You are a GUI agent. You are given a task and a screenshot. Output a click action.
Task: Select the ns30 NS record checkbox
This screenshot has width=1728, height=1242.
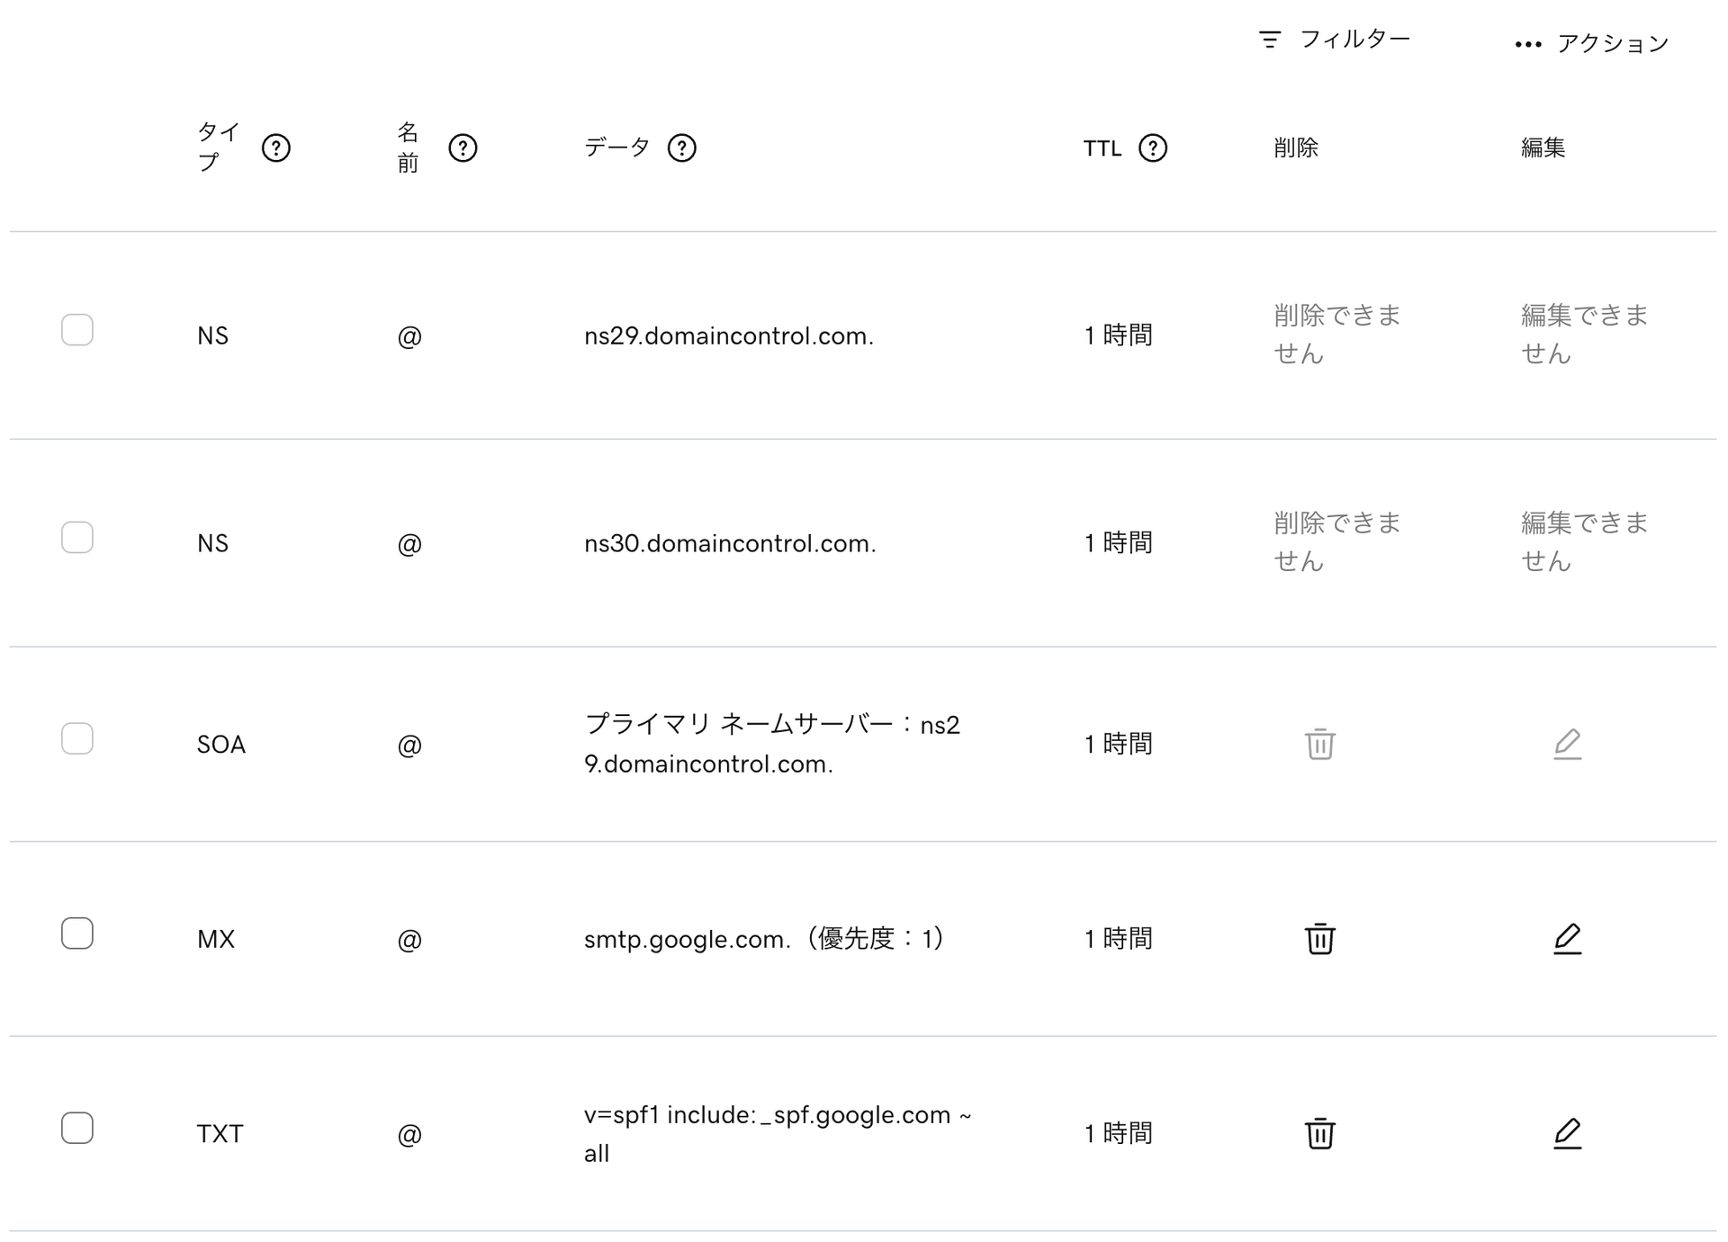(77, 538)
